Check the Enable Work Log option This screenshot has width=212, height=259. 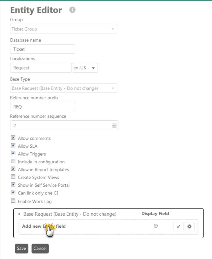[13, 201]
